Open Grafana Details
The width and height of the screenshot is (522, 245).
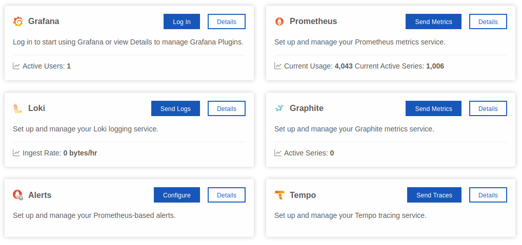(227, 21)
